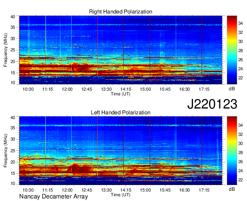Click the 24 dB label on Left Handed colorbar

click(x=240, y=171)
